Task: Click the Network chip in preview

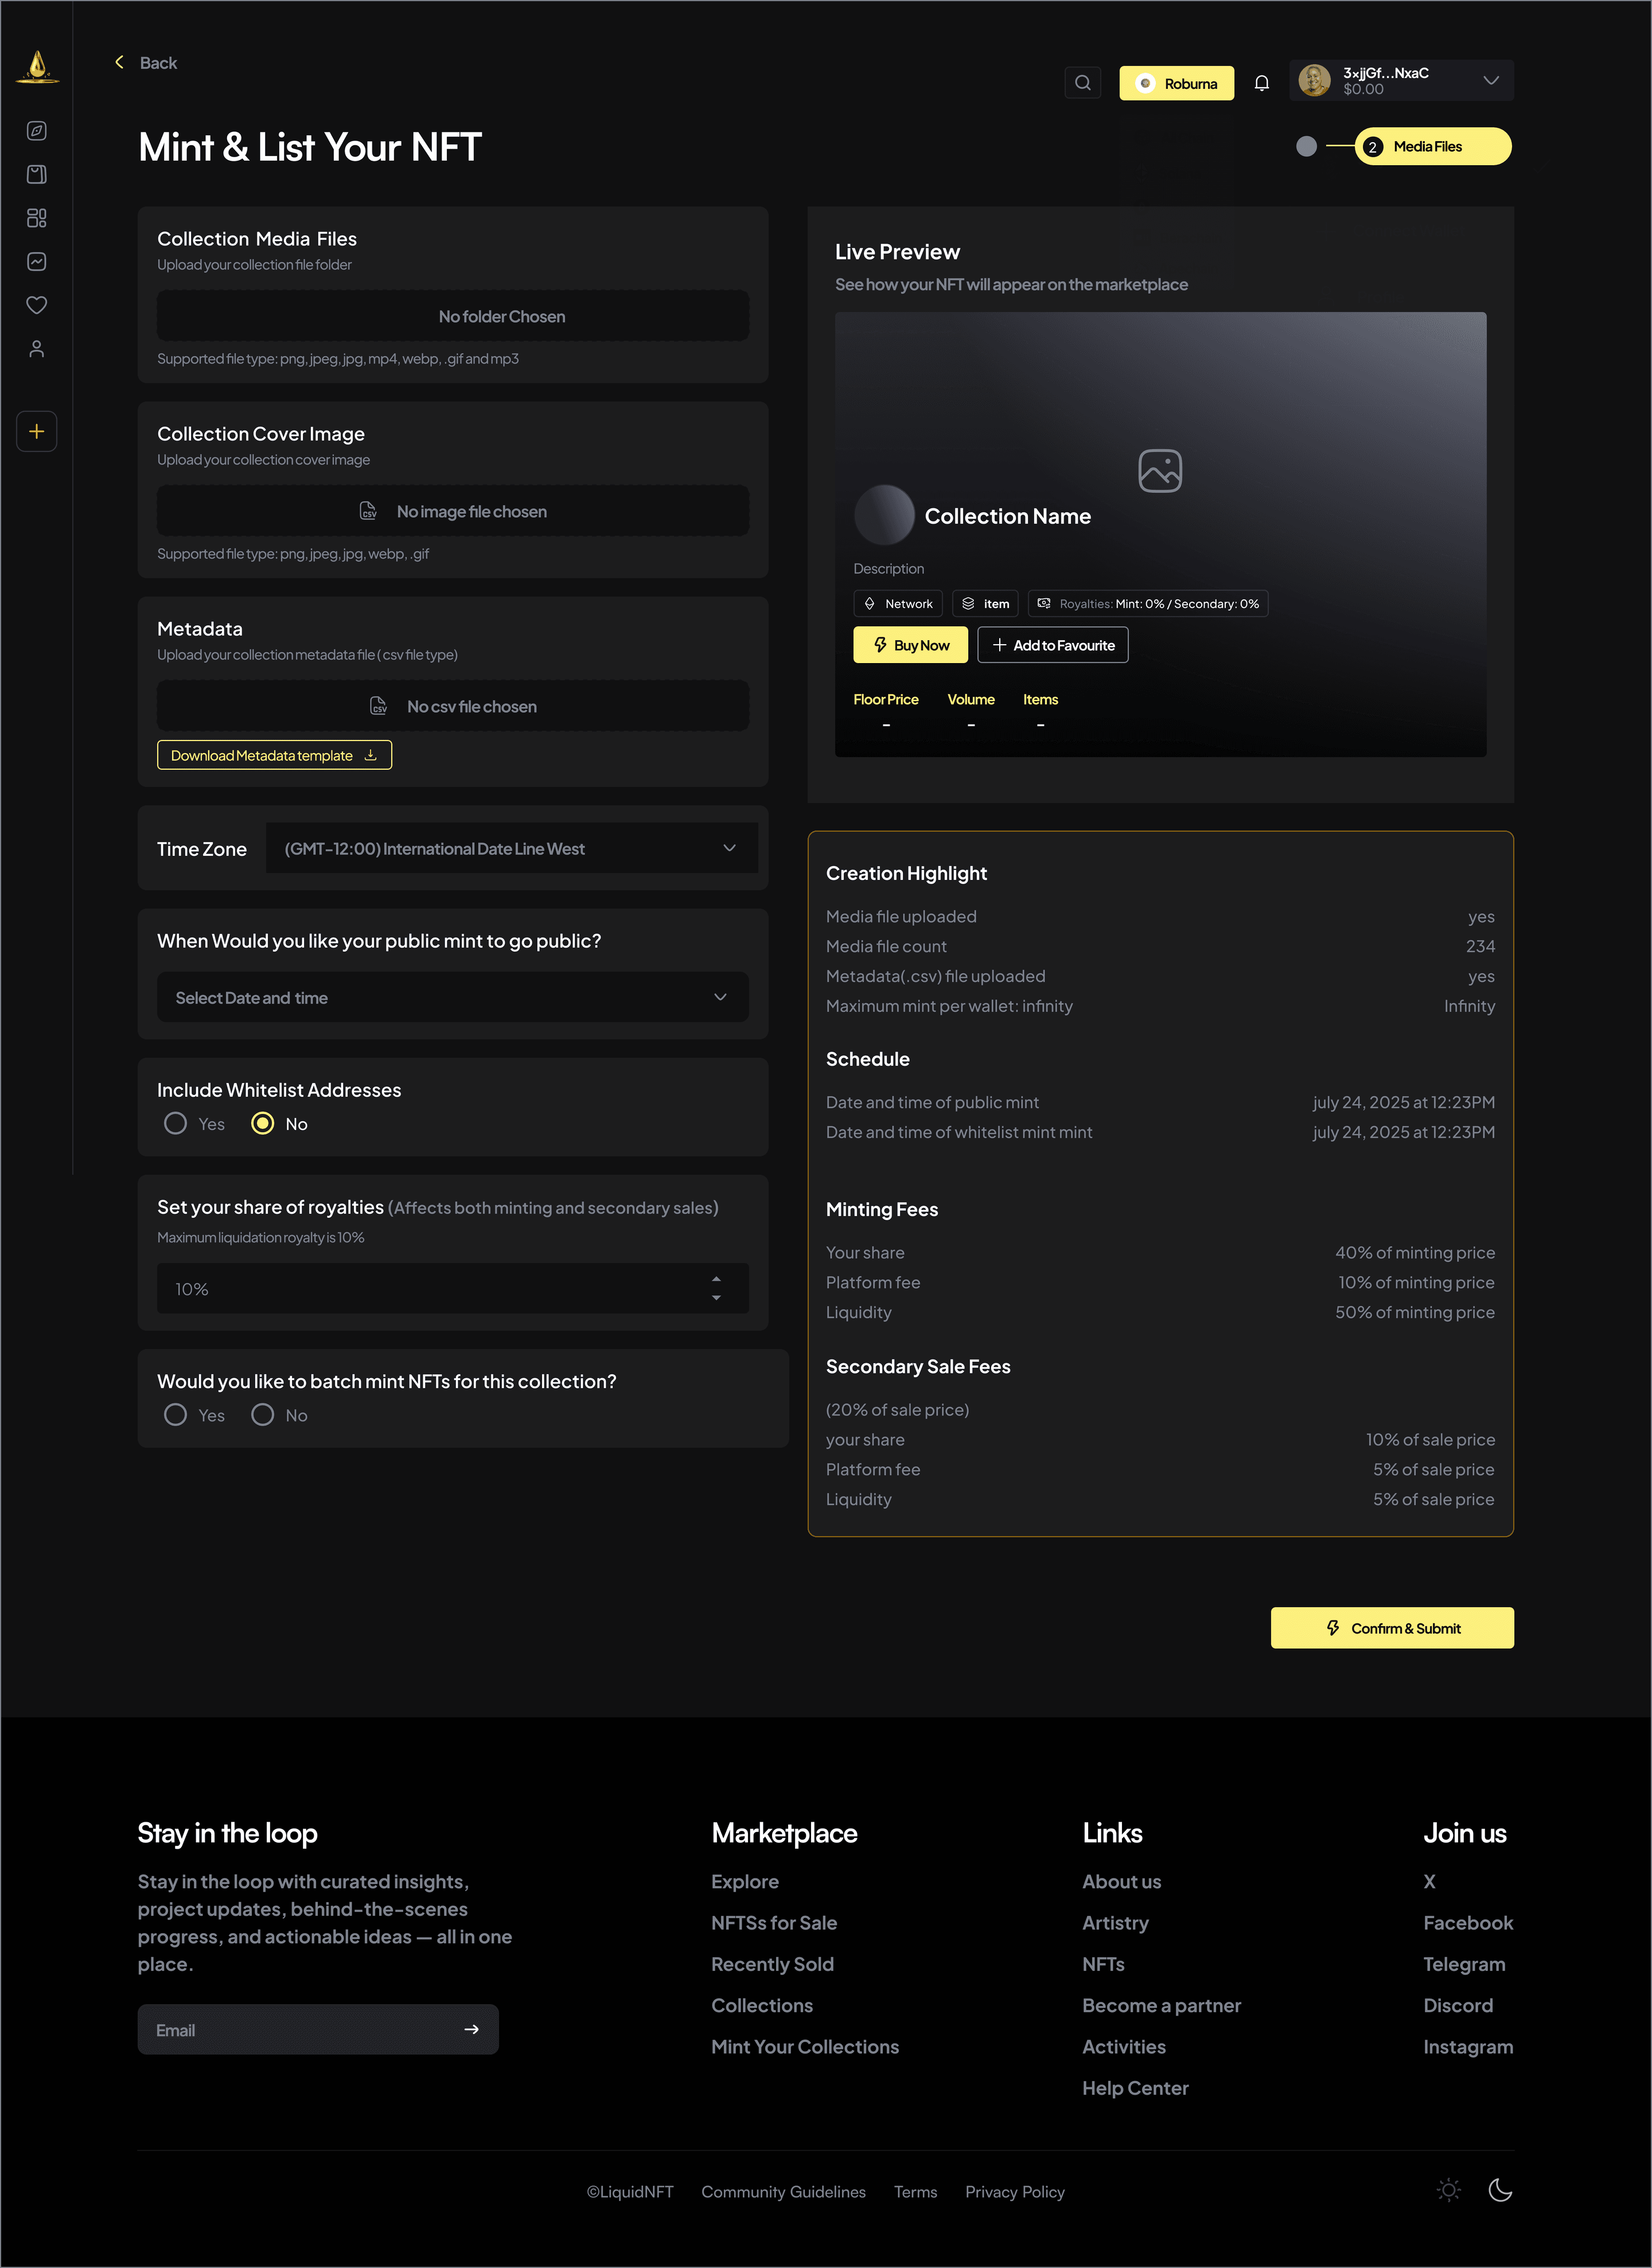Action: click(x=898, y=603)
